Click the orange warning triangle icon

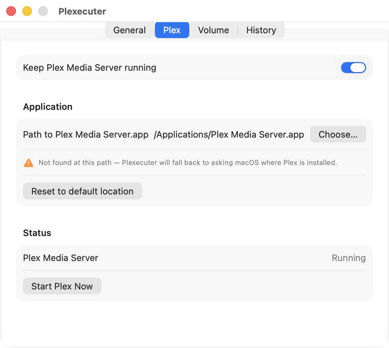[x=28, y=163]
